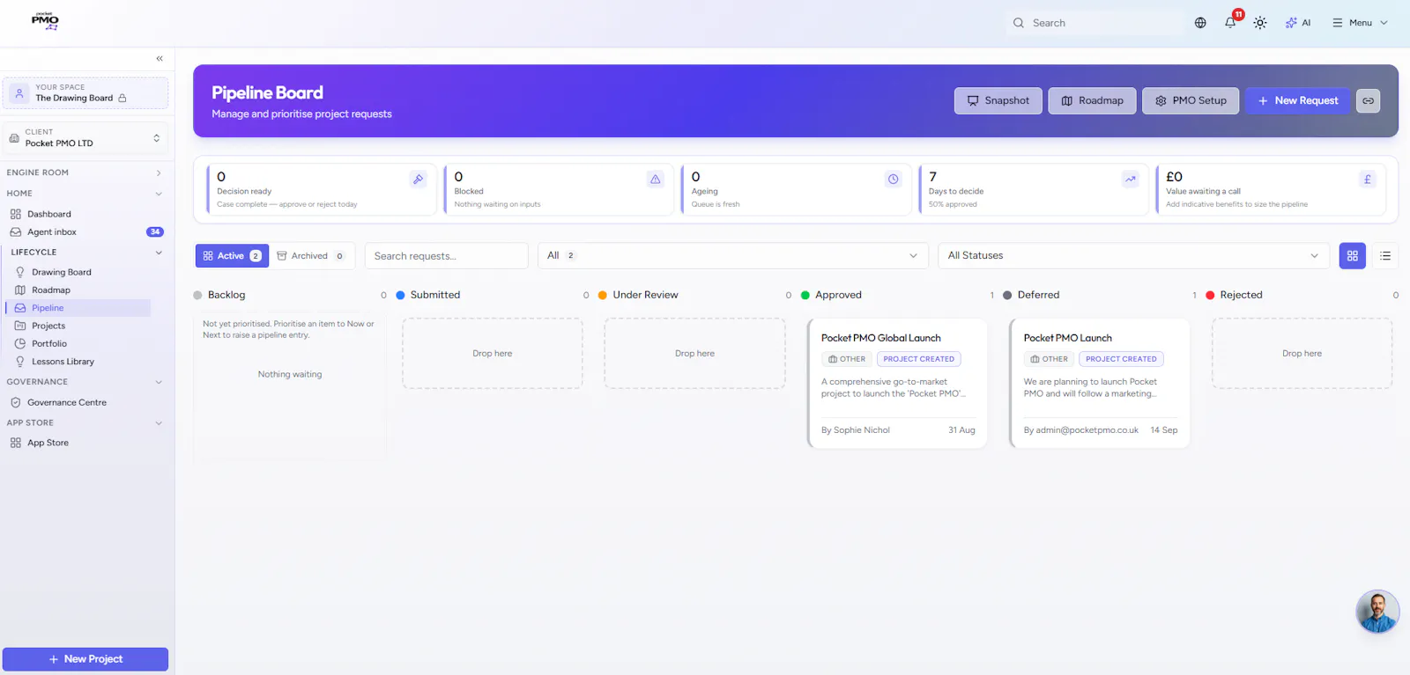Click the Deferred column header
1410x675 pixels.
click(x=1038, y=296)
